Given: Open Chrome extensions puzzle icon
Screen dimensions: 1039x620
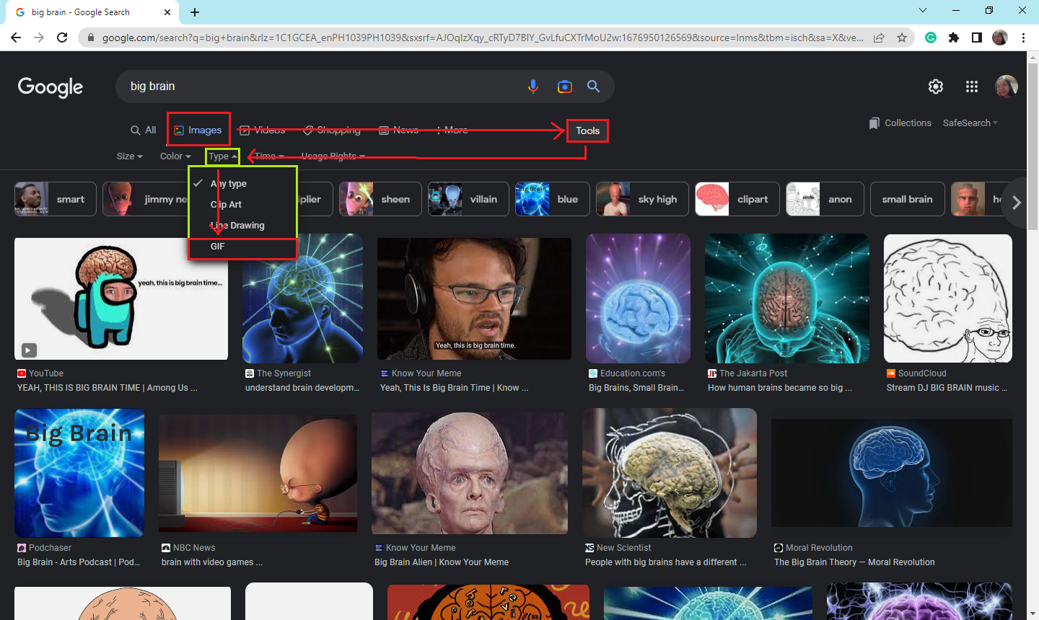Looking at the screenshot, I should (x=954, y=37).
